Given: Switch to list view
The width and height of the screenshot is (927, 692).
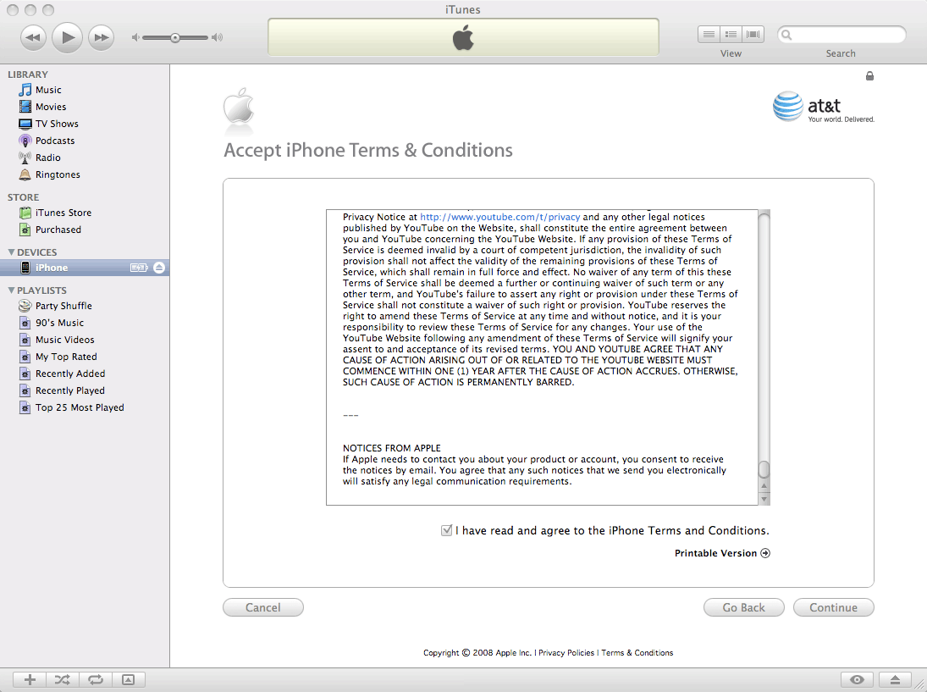Looking at the screenshot, I should [709, 35].
